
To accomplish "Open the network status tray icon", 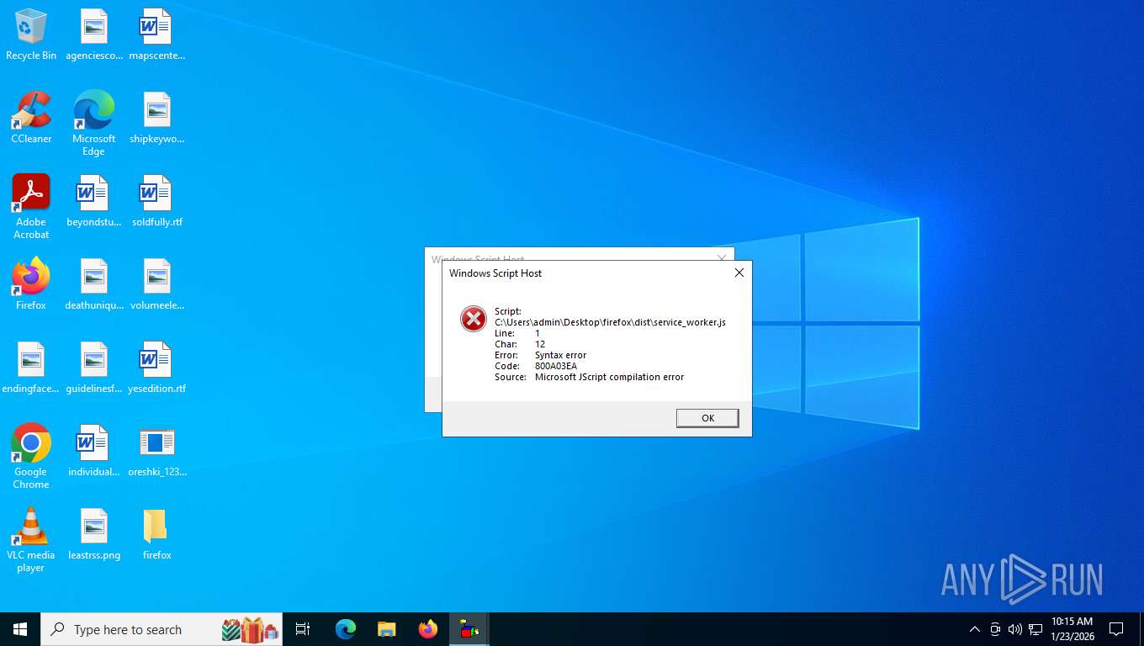I will pyautogui.click(x=1035, y=629).
